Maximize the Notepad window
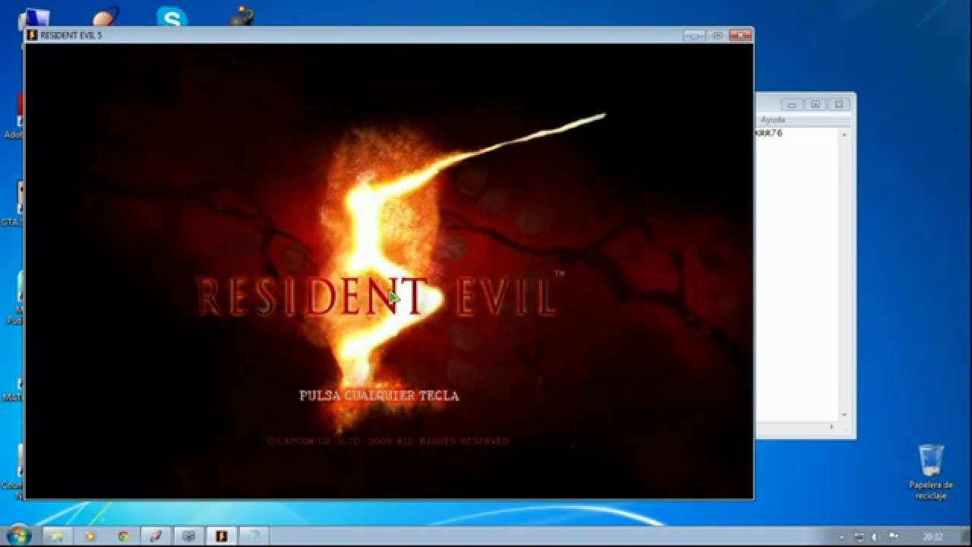Image resolution: width=972 pixels, height=547 pixels. [815, 104]
